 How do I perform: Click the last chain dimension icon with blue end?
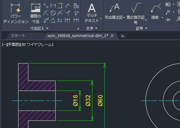[76, 20]
